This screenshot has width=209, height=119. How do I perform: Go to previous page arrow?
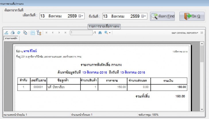pos(53,33)
